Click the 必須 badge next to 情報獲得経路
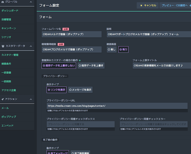Viewport: 191px width, 154px height. coord(61,44)
